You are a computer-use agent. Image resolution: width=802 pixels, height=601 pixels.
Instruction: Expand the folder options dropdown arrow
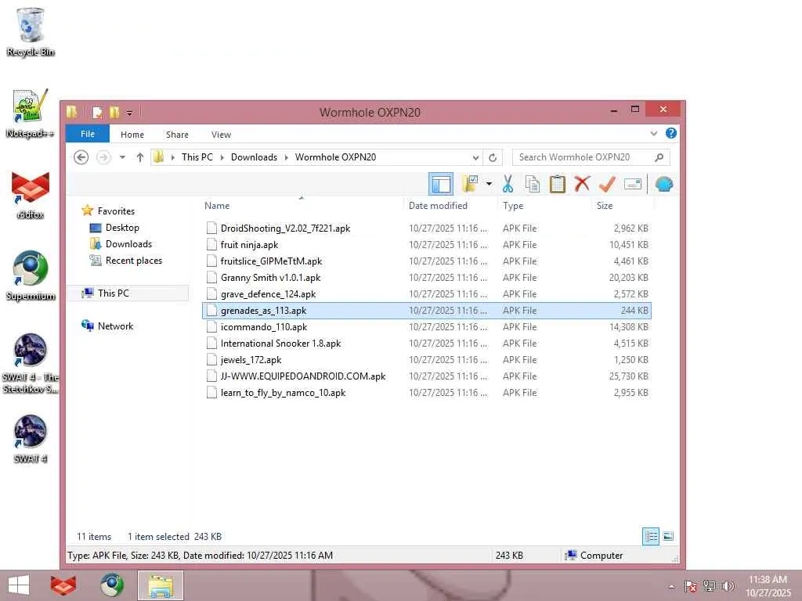[489, 184]
